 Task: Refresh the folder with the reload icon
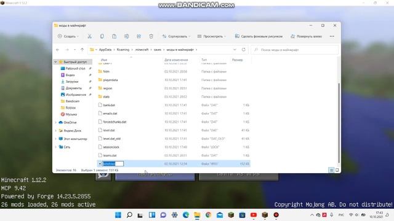(x=244, y=50)
